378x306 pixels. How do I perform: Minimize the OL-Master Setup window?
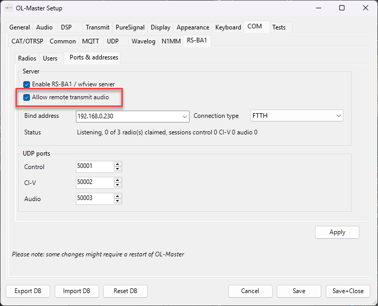click(319, 8)
